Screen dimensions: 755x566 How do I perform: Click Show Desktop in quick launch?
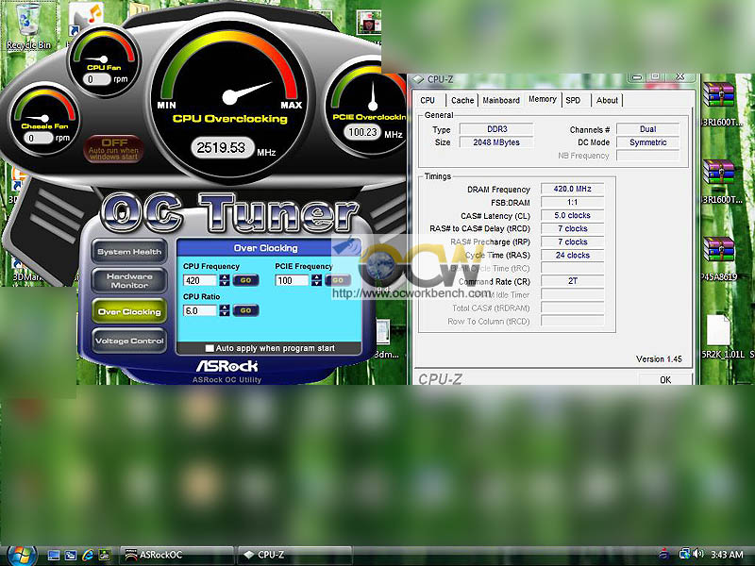click(54, 555)
